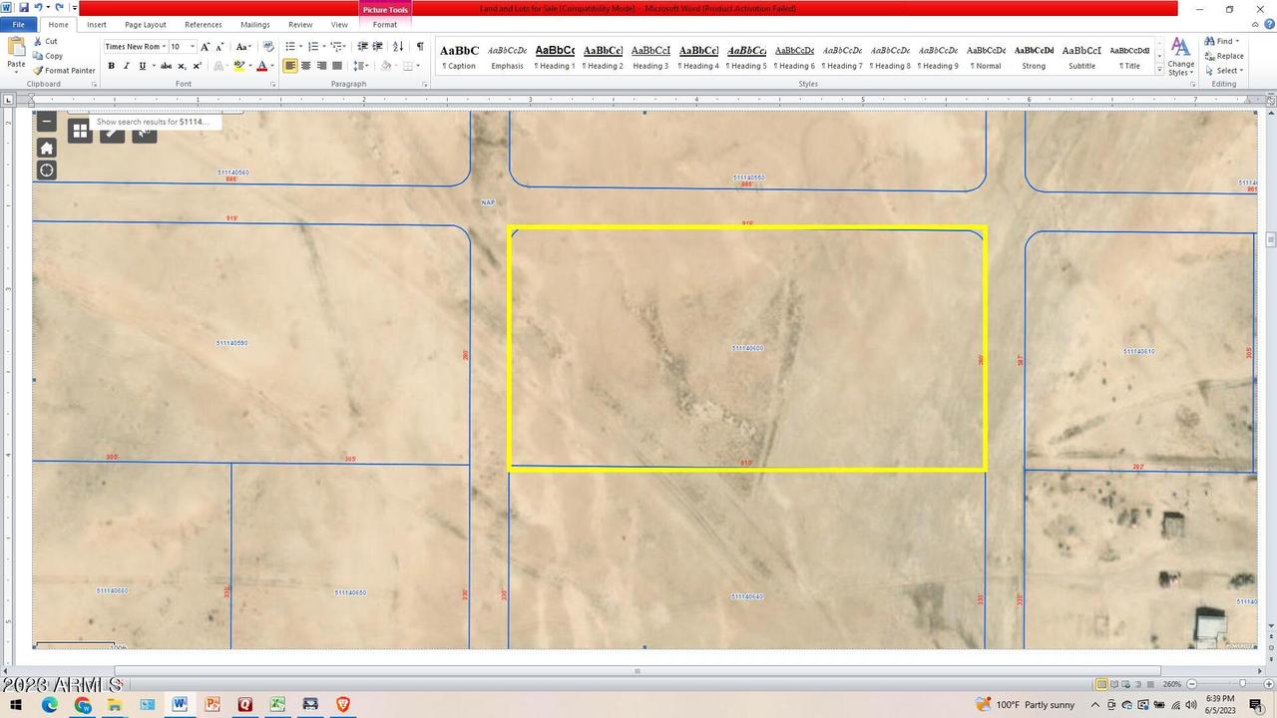The height and width of the screenshot is (718, 1277).
Task: Select align text left
Action: point(290,66)
